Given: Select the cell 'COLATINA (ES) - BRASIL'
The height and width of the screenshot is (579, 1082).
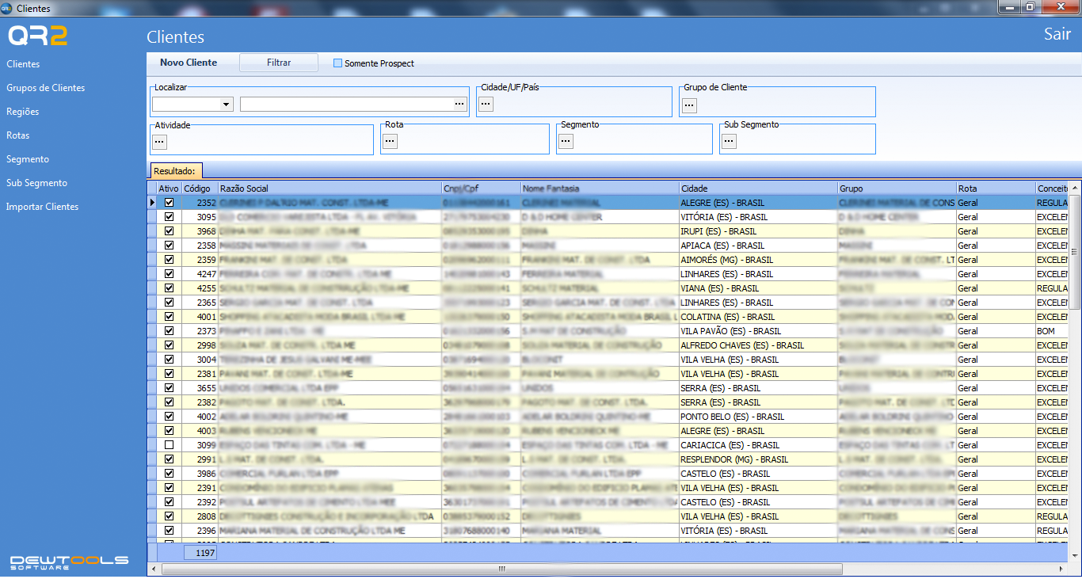Looking at the screenshot, I should click(758, 317).
